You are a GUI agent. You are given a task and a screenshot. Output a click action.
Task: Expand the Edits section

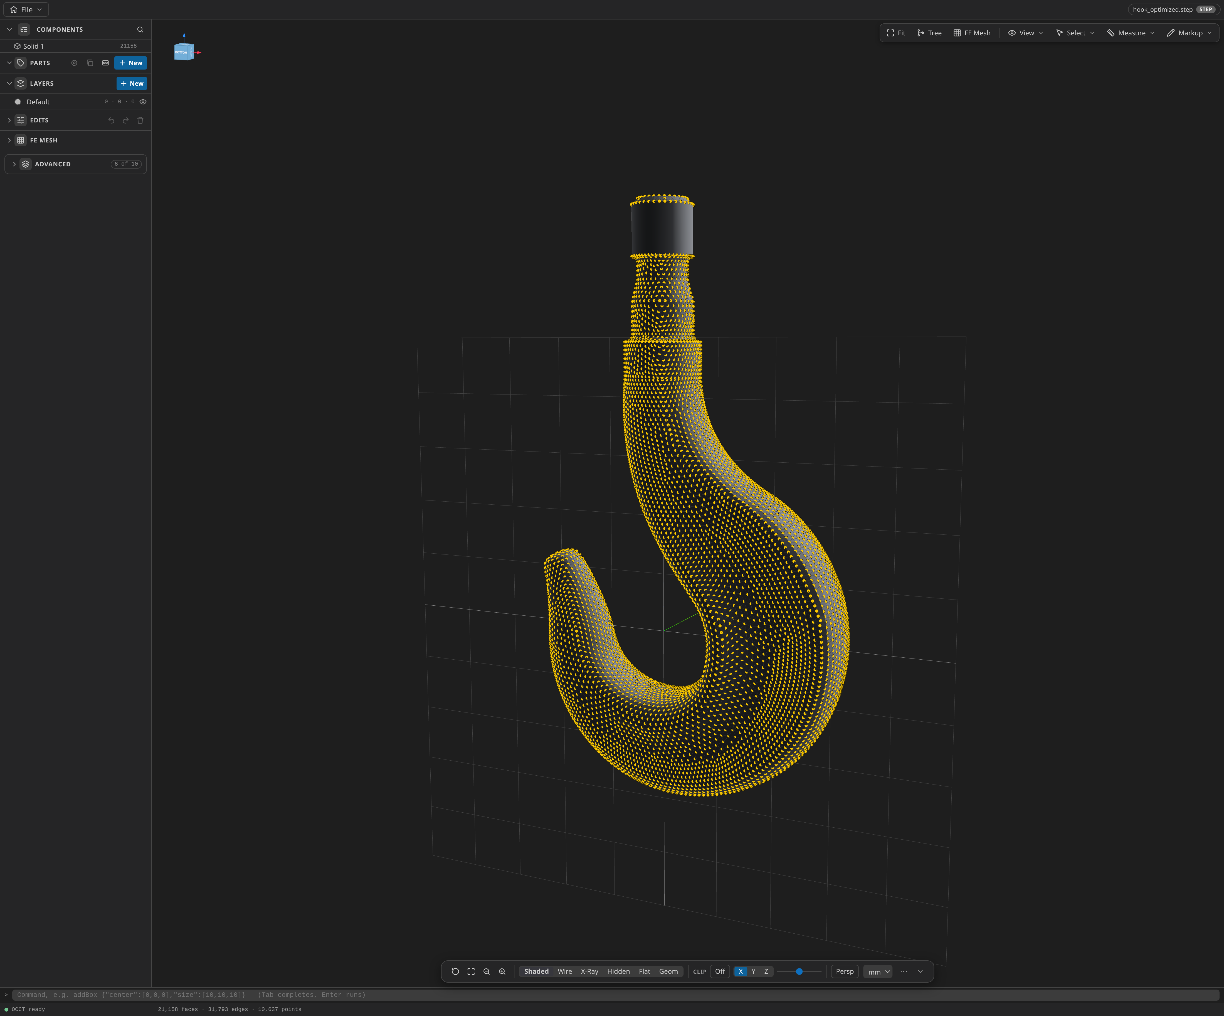point(9,120)
